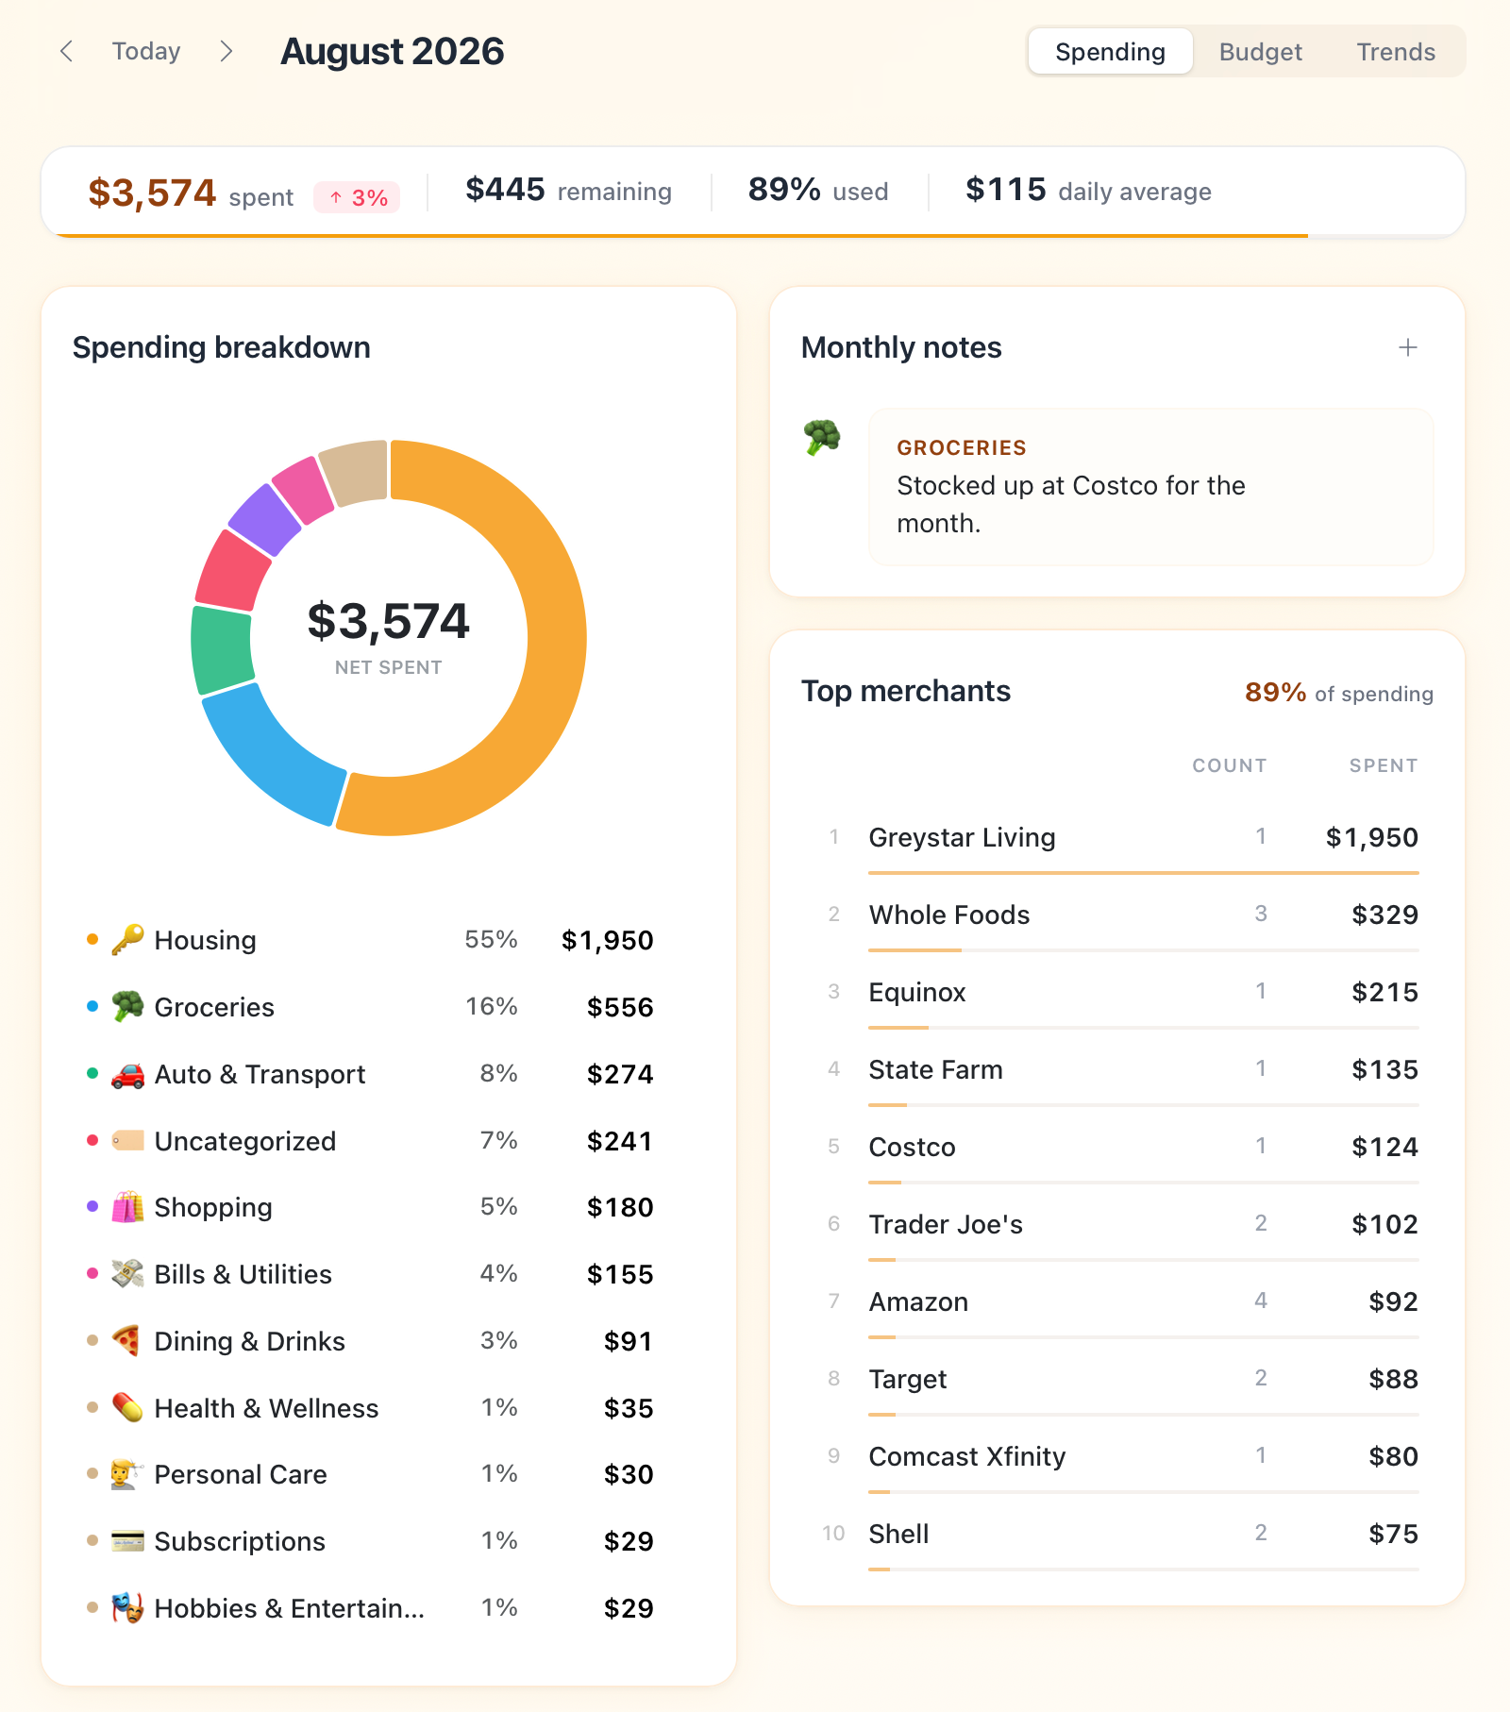Open the Housing category label
Image resolution: width=1510 pixels, height=1712 pixels.
[205, 940]
